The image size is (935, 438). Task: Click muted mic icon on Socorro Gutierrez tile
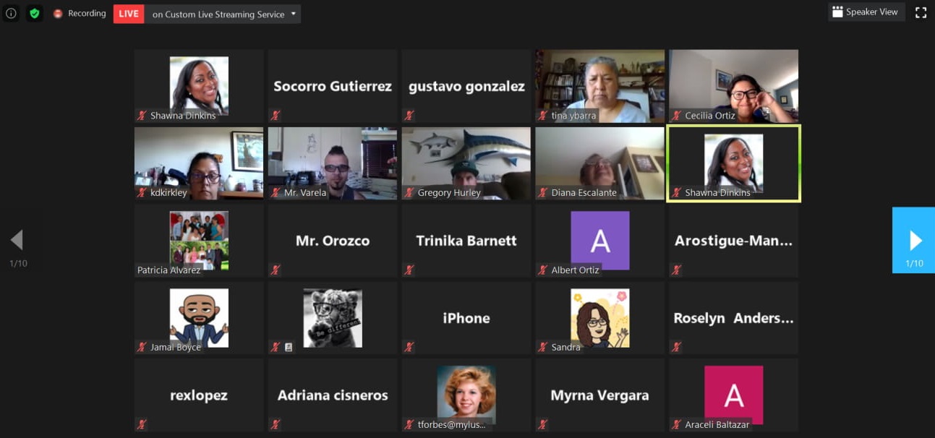275,116
